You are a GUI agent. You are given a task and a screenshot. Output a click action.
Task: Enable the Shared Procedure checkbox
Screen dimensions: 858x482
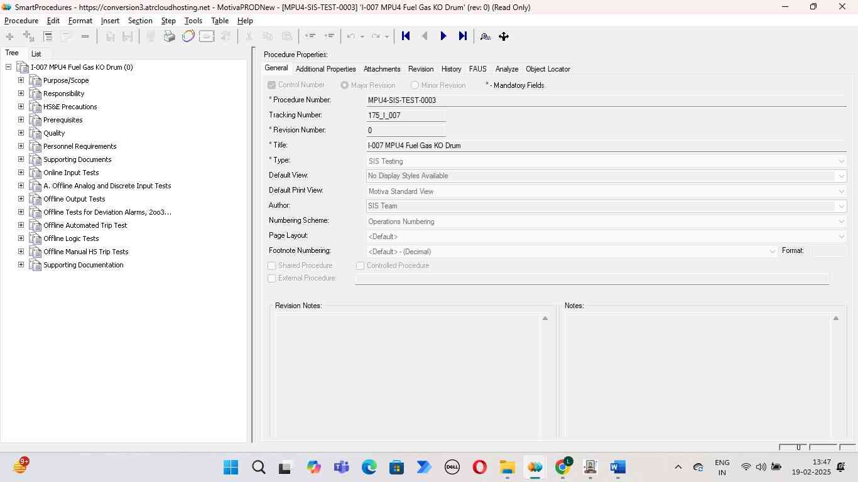272,266
